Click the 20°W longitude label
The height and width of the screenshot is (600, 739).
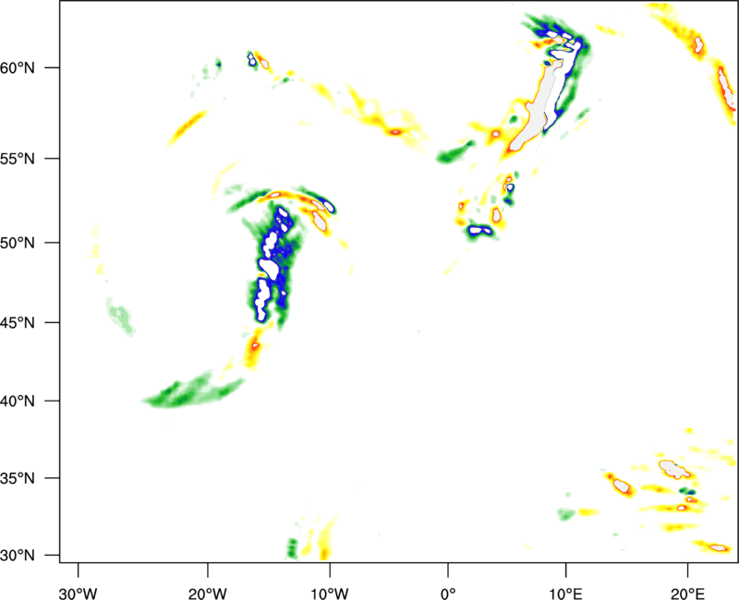coord(208,594)
